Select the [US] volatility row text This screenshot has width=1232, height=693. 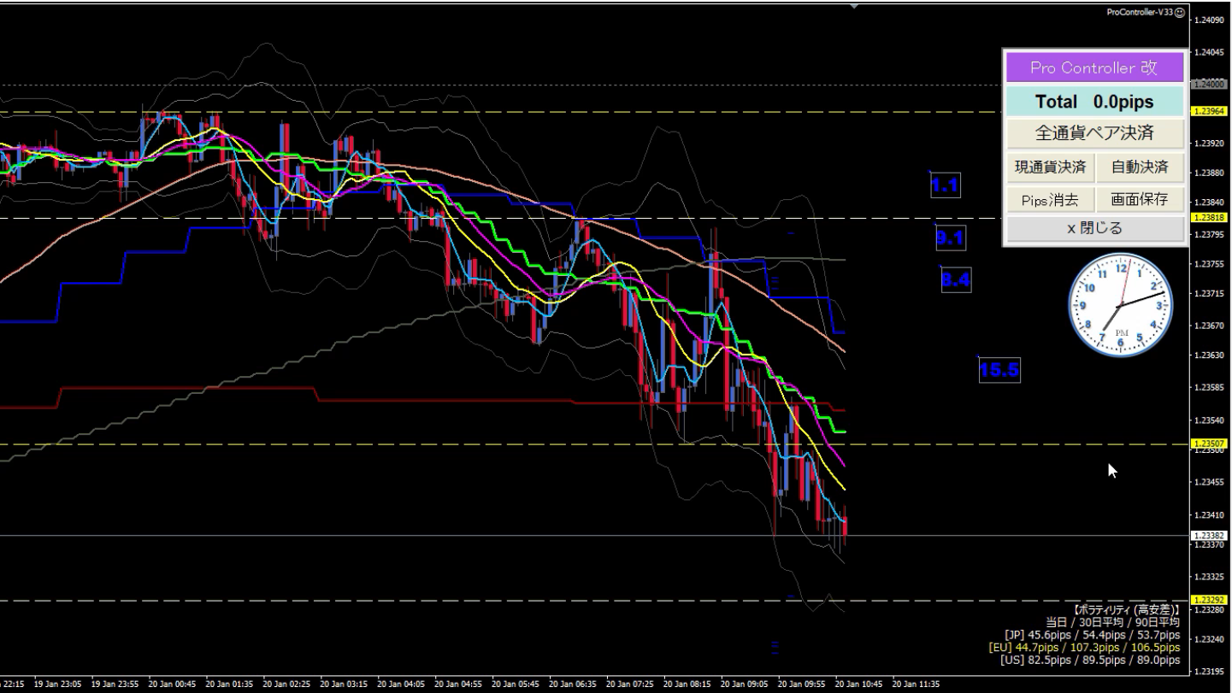(x=1090, y=660)
